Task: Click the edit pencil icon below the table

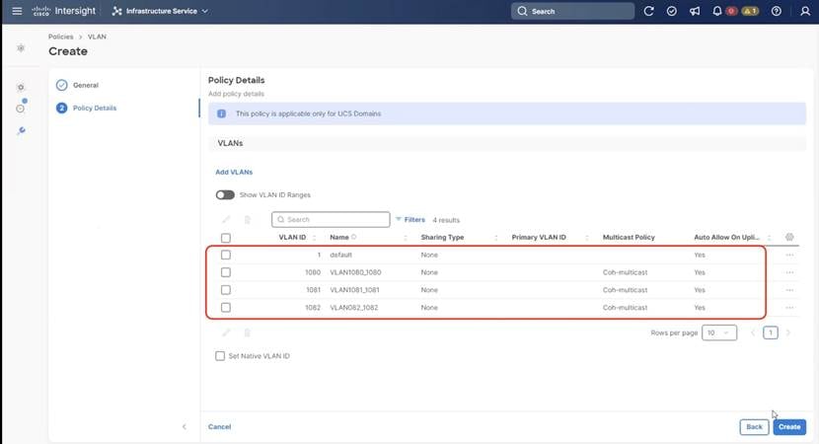Action: tap(226, 333)
